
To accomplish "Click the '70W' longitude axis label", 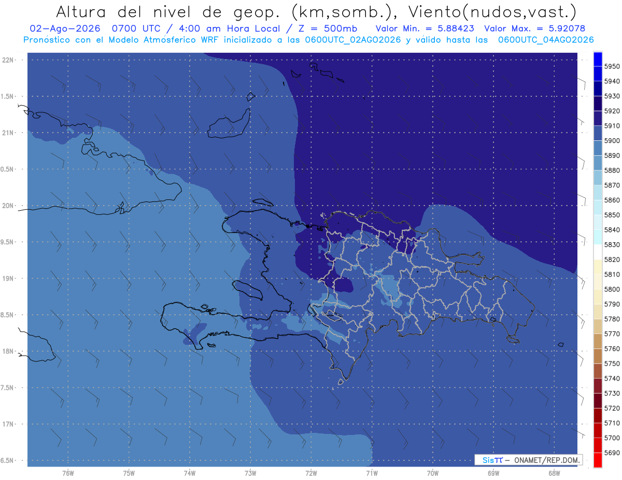I will click(x=433, y=473).
